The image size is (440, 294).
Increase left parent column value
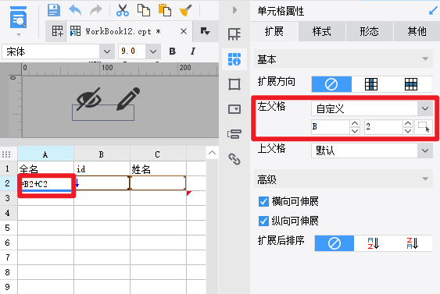coord(355,123)
